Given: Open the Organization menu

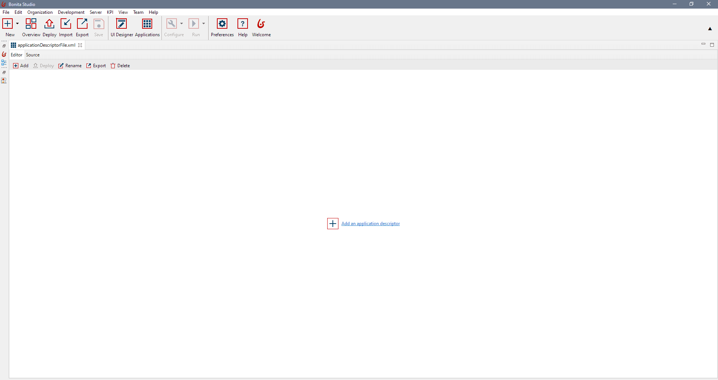Looking at the screenshot, I should (40, 12).
